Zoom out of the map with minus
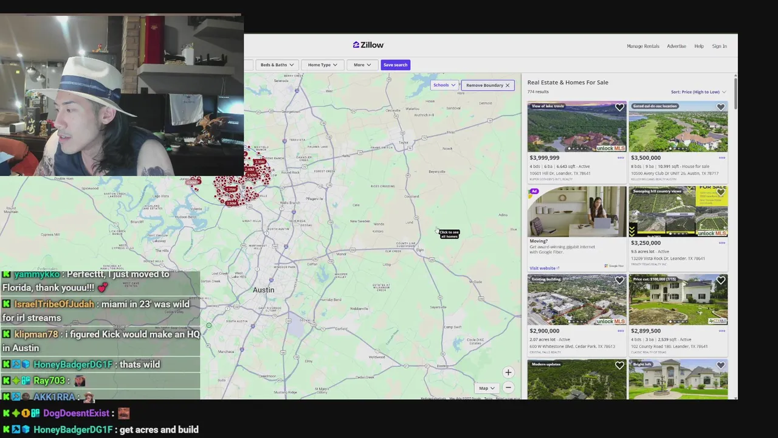The height and width of the screenshot is (438, 778). (x=508, y=388)
